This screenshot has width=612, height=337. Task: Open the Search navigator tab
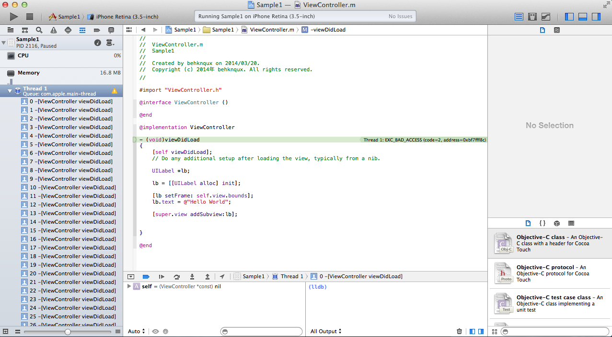coord(39,30)
